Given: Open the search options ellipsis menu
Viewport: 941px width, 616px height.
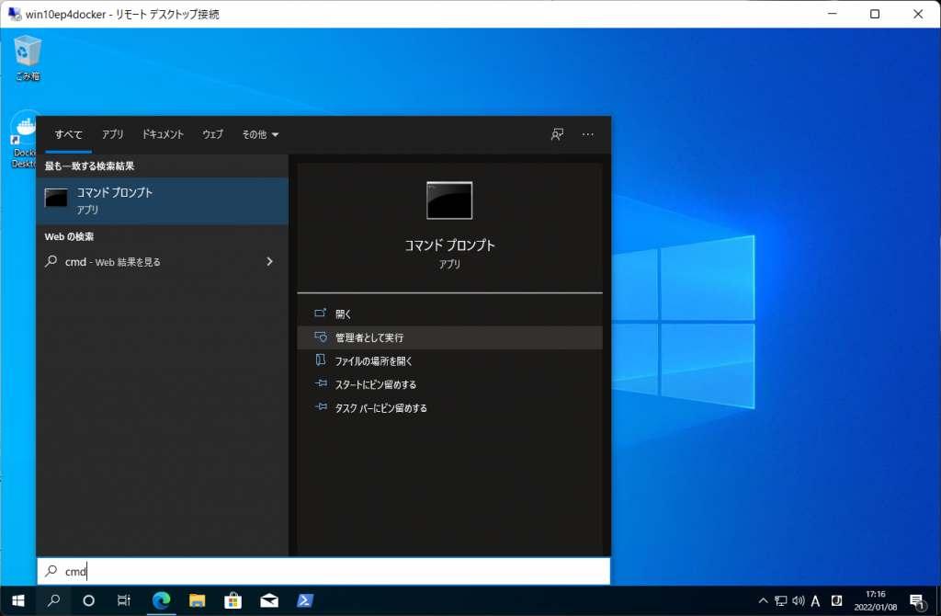Looking at the screenshot, I should coord(587,134).
